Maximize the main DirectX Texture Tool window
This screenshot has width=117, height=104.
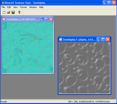pyautogui.click(x=110, y=3)
